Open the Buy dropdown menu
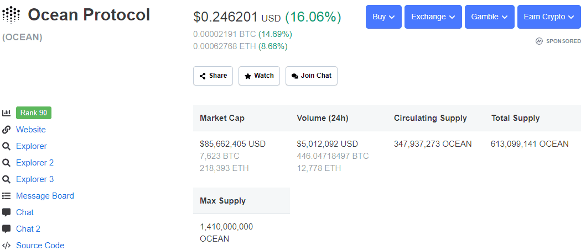This screenshot has height=251, width=586. pos(383,17)
